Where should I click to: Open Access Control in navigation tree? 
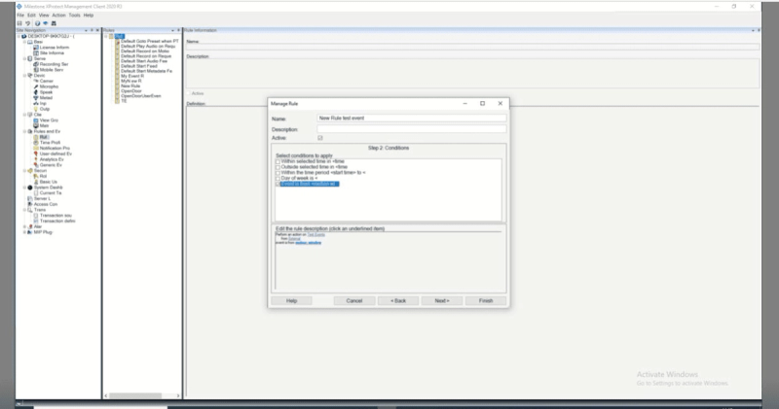(43, 204)
